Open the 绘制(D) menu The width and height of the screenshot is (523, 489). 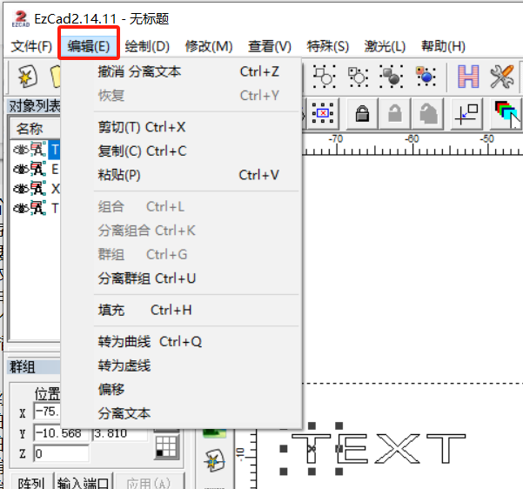[x=147, y=46]
